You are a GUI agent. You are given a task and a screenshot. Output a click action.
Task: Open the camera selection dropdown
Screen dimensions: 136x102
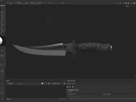pos(128,3)
